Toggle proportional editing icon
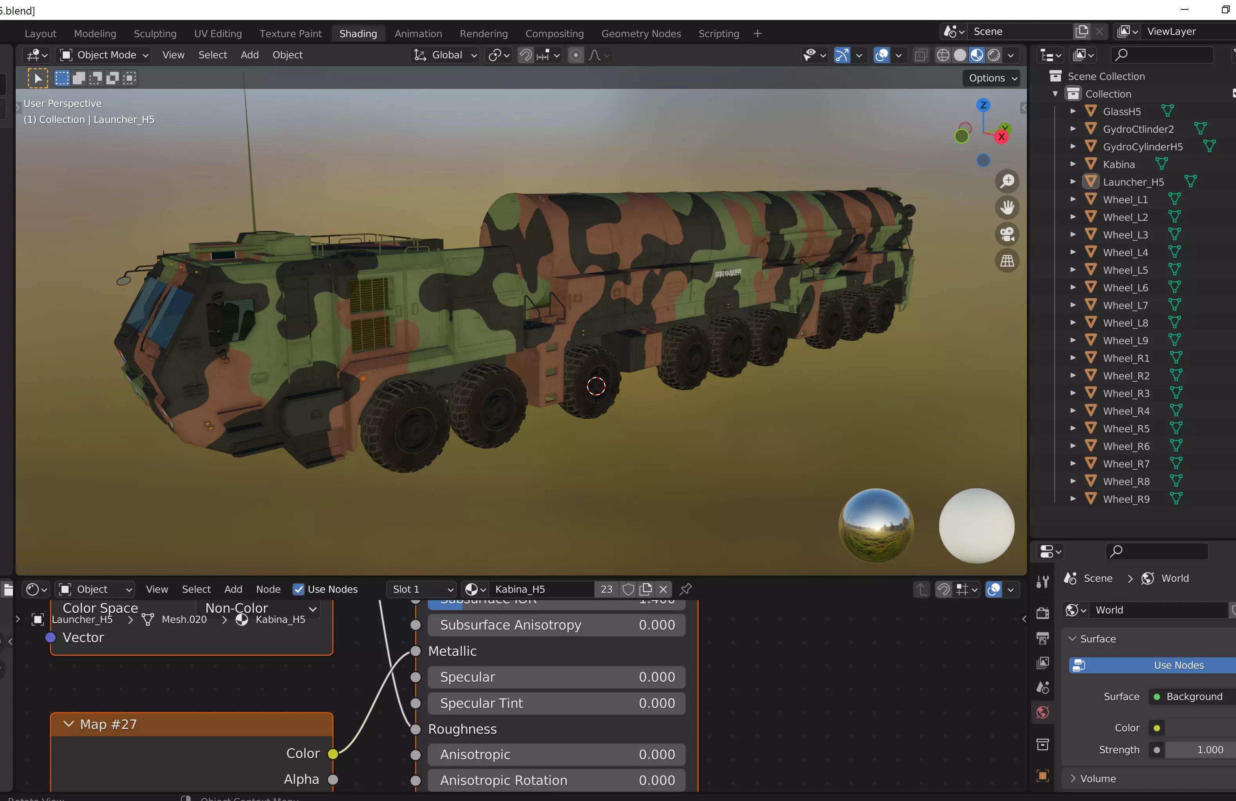This screenshot has height=801, width=1236. point(575,55)
